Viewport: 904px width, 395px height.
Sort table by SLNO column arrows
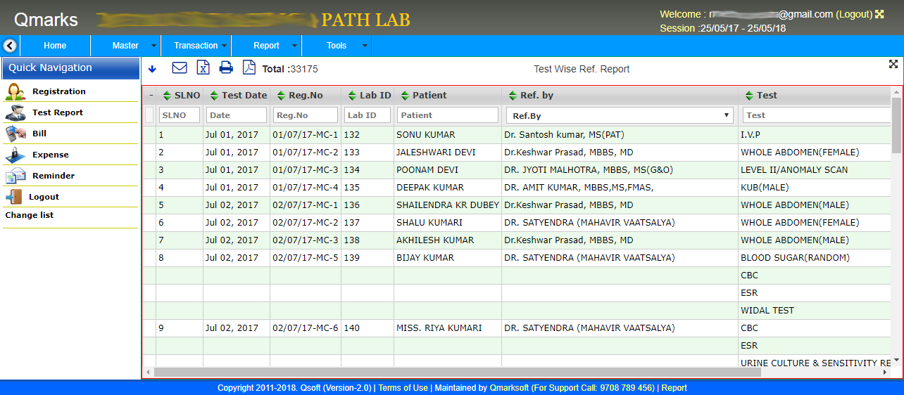point(167,96)
